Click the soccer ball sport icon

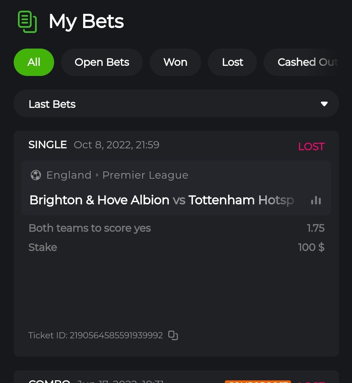pyautogui.click(x=36, y=175)
